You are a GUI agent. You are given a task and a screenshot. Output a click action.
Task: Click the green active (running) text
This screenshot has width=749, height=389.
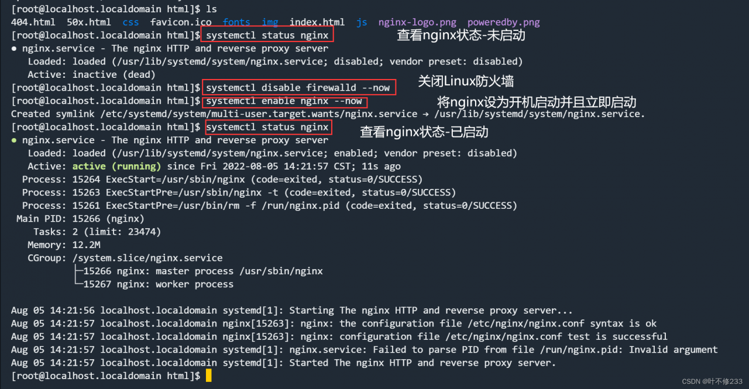(116, 166)
